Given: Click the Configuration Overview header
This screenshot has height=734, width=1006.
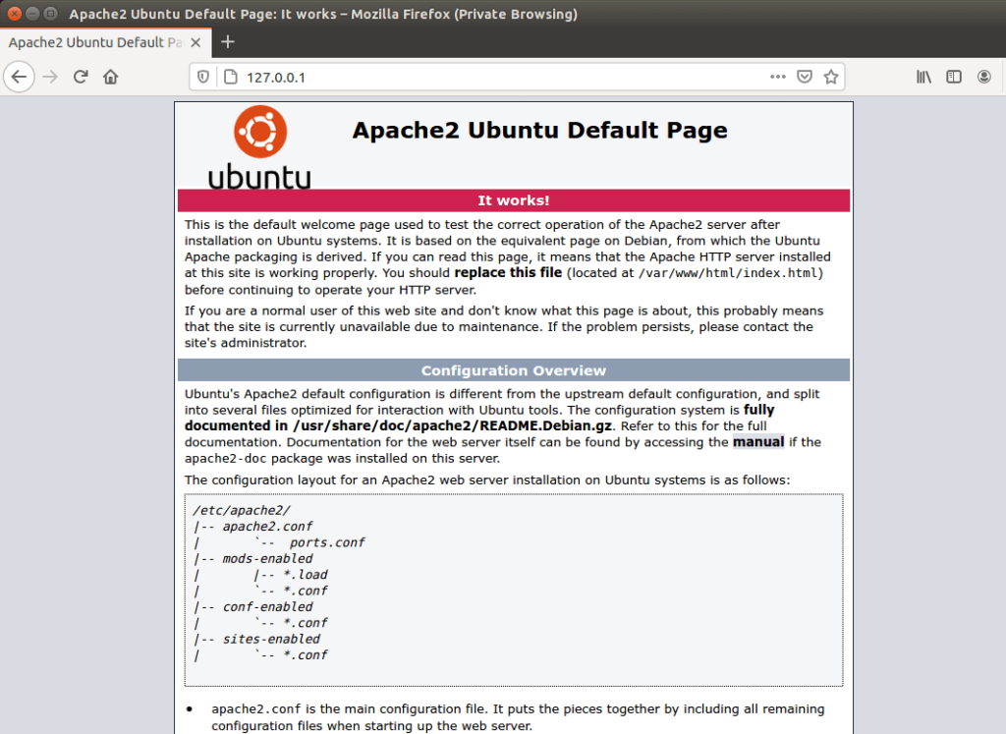Looking at the screenshot, I should point(513,370).
